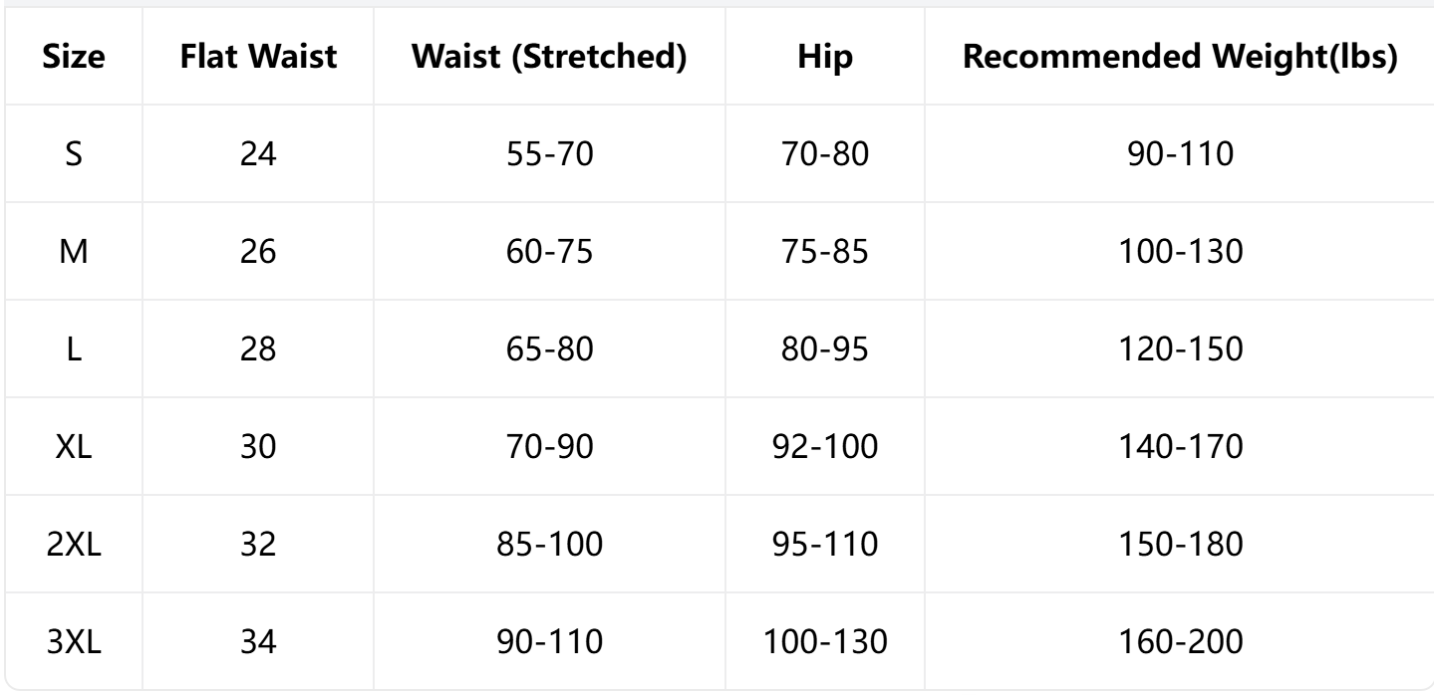Click hip range 100-130 cell
This screenshot has width=1434, height=695.
pos(825,642)
